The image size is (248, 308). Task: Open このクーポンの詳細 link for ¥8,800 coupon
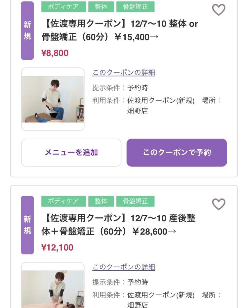(x=124, y=72)
